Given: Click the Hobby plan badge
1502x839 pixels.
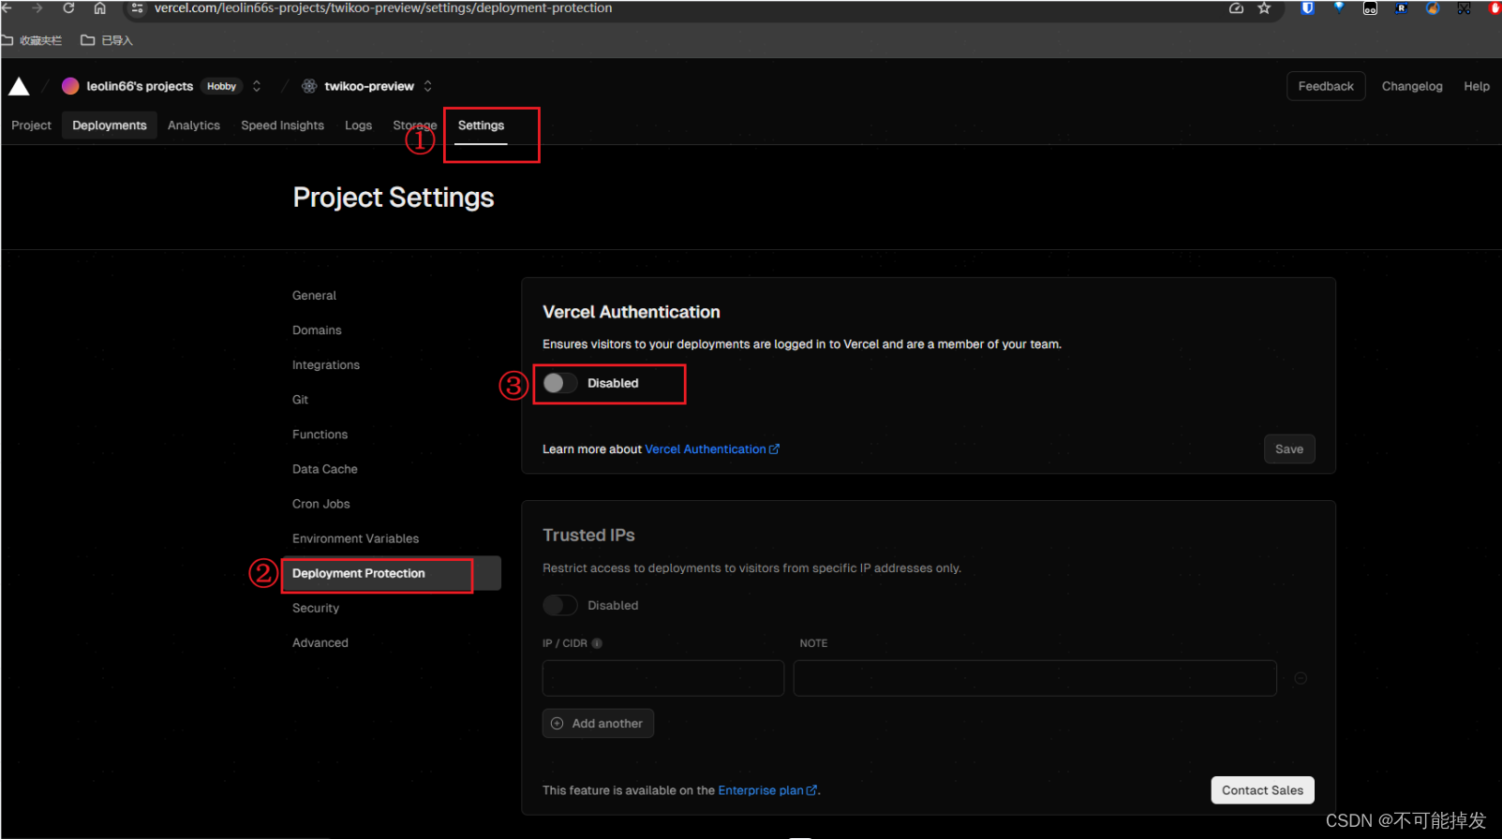Looking at the screenshot, I should tap(222, 86).
